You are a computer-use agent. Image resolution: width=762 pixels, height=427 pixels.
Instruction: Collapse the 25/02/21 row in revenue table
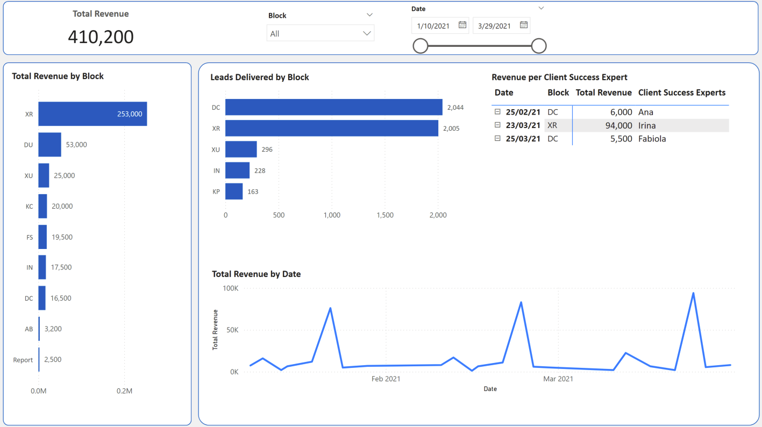(497, 112)
